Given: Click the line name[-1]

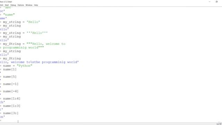Looking at the screenshot, I should (11, 84).
